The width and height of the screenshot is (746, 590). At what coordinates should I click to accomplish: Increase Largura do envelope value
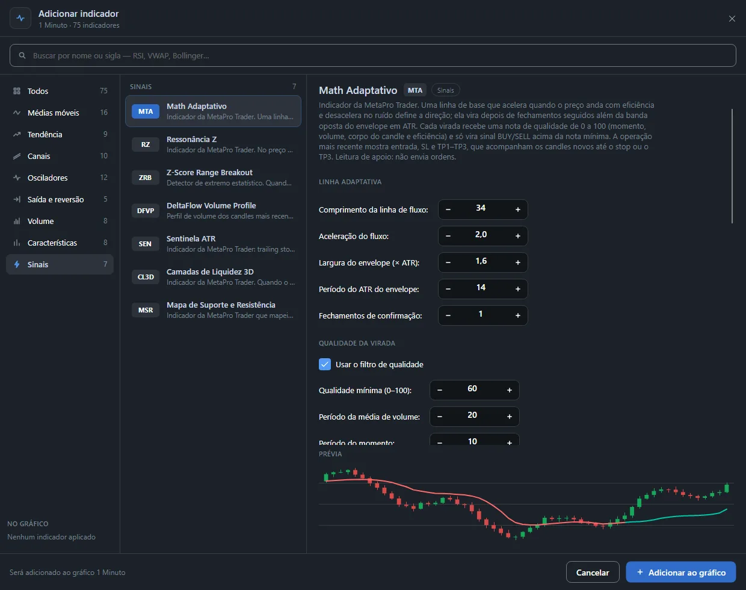(x=518, y=262)
